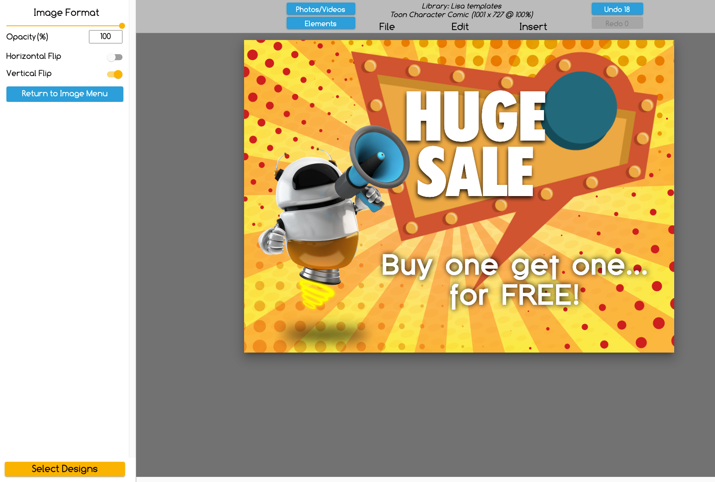Click the greyed Redo 0 button
This screenshot has height=482, width=715.
click(x=617, y=23)
